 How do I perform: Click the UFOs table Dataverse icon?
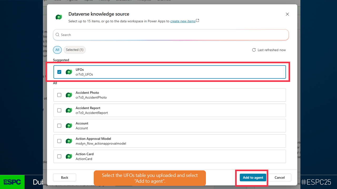[x=69, y=72]
